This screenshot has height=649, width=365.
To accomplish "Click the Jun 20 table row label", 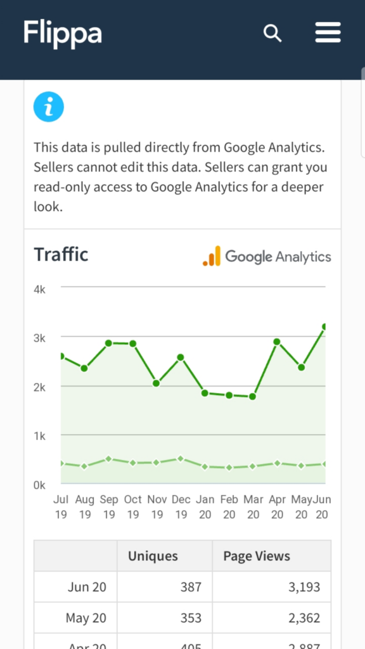I will (87, 587).
